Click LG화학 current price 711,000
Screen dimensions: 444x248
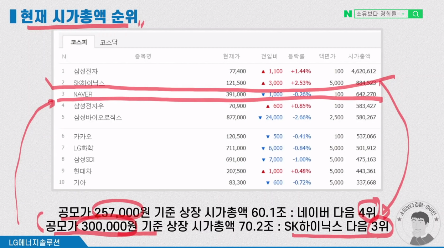pyautogui.click(x=236, y=148)
